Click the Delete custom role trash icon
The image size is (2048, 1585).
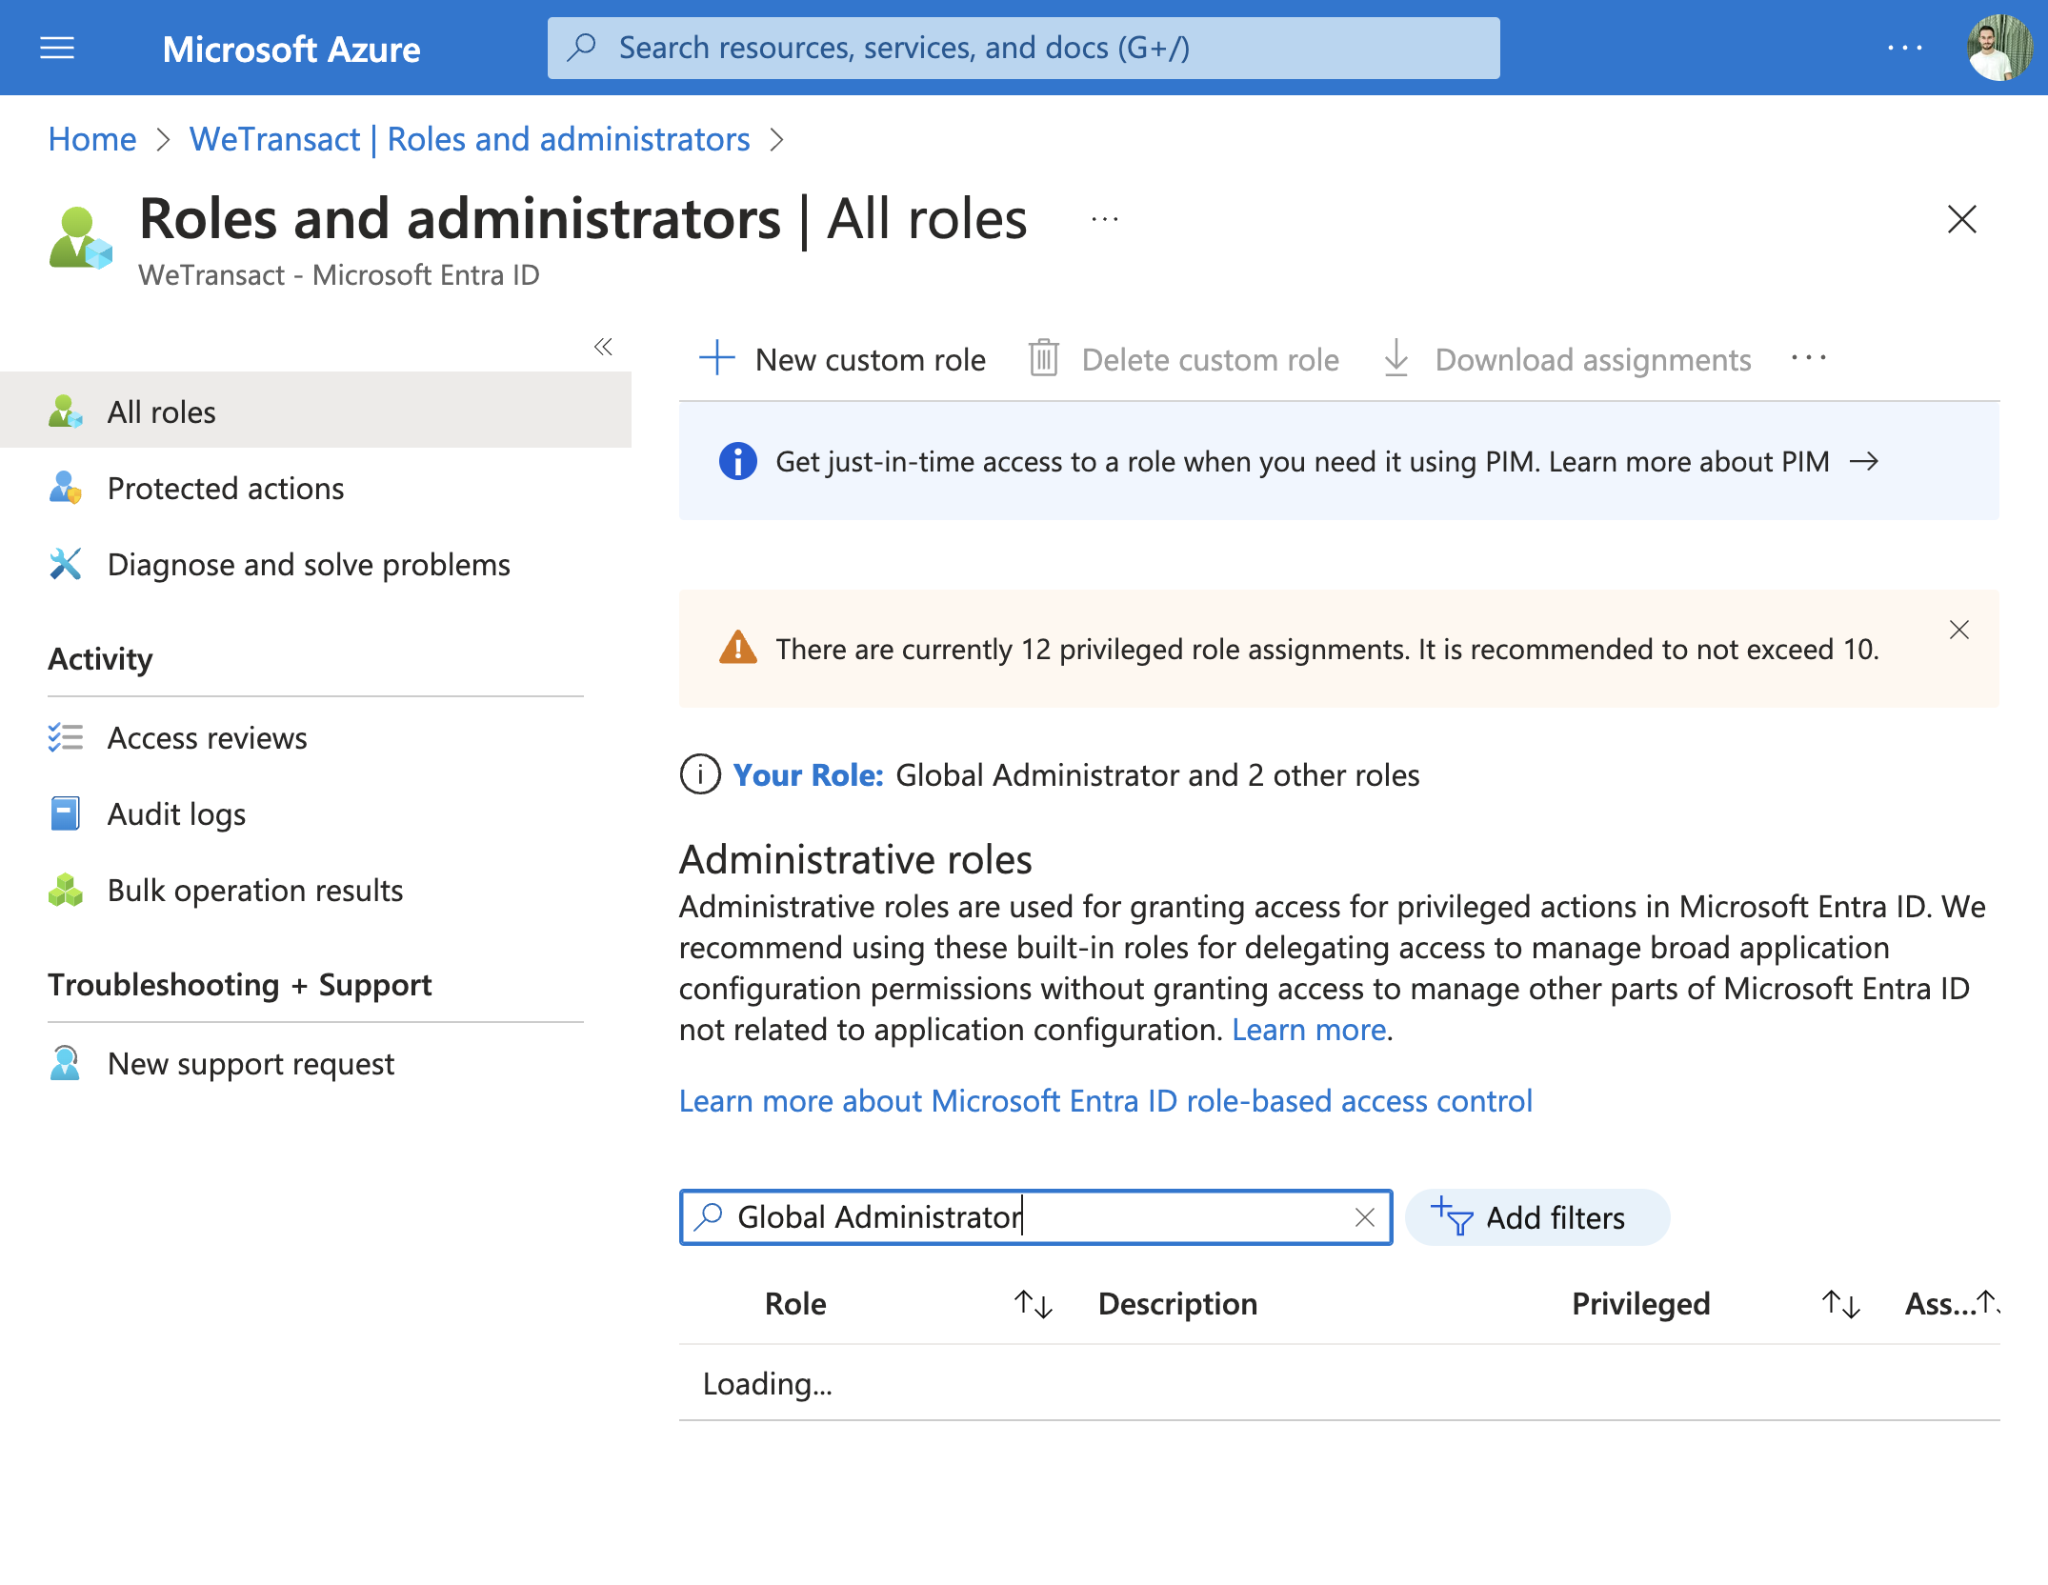pyautogui.click(x=1044, y=359)
